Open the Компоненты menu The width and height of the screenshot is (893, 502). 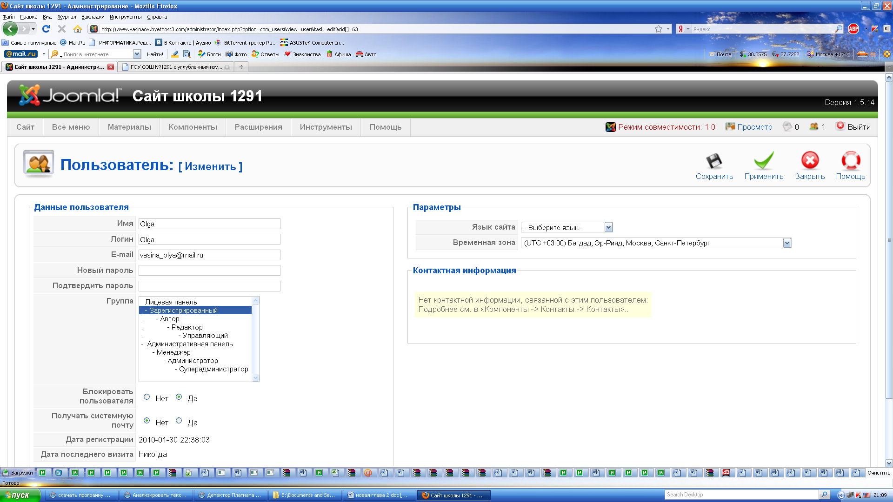193,127
